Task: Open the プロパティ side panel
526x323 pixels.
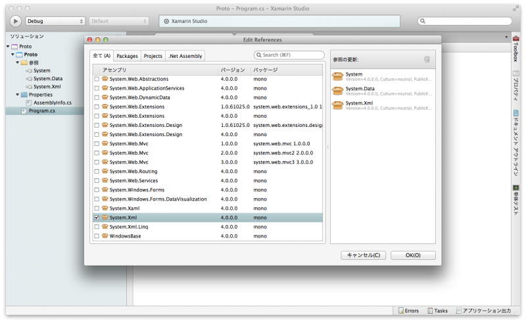Action: [516, 86]
